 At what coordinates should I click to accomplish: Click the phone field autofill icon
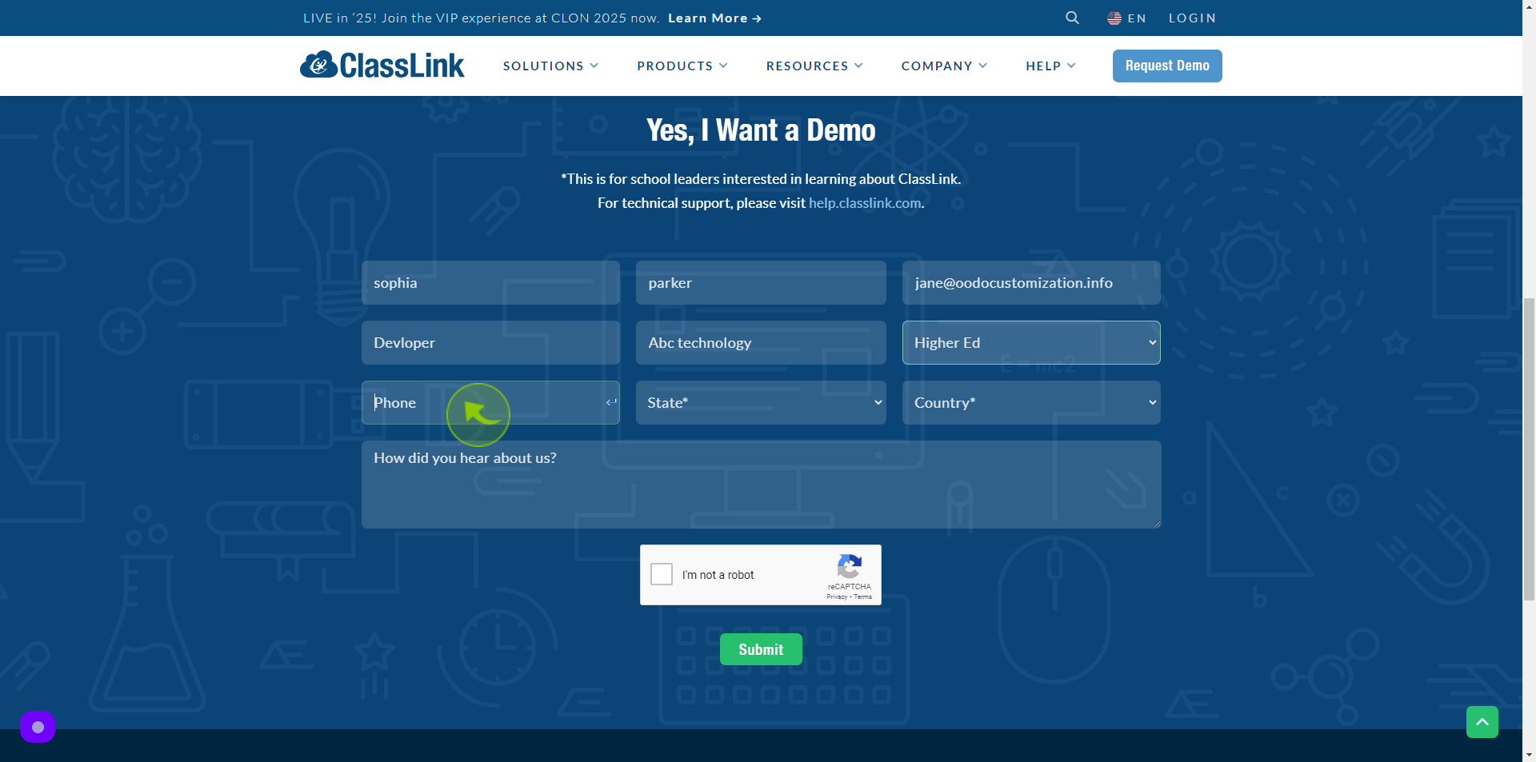click(x=611, y=402)
